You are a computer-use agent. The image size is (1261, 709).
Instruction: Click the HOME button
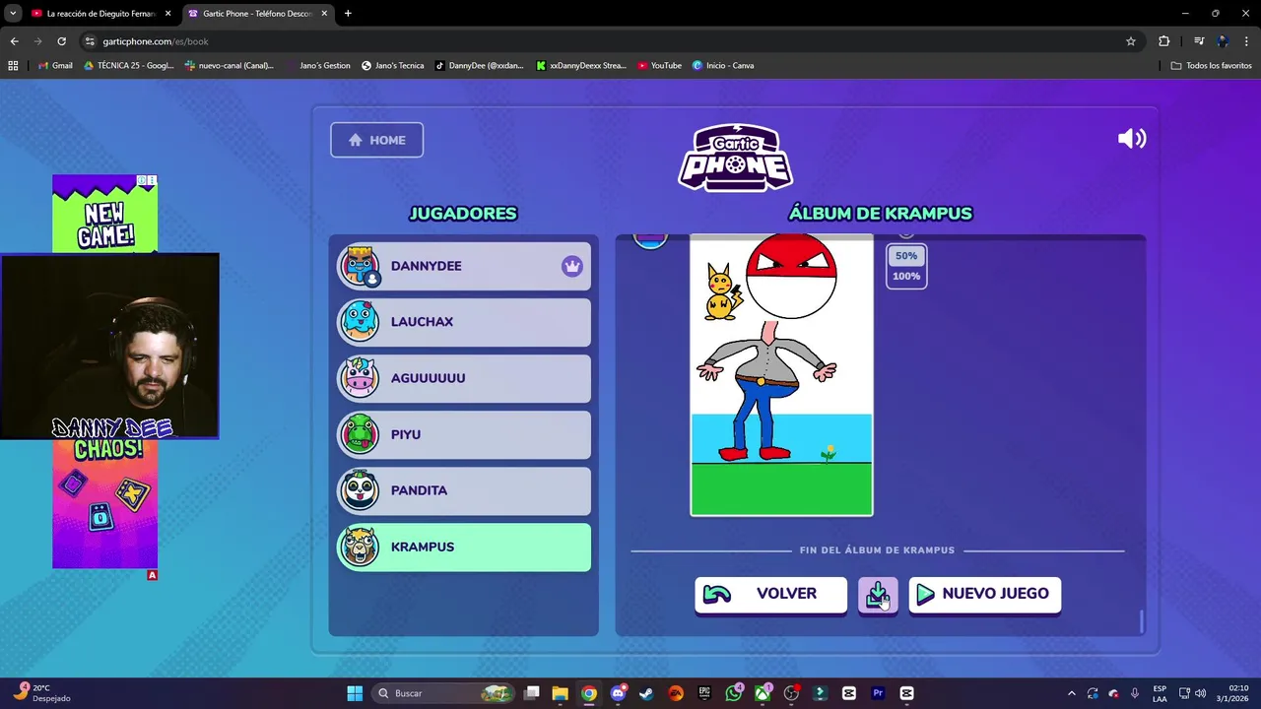(376, 140)
